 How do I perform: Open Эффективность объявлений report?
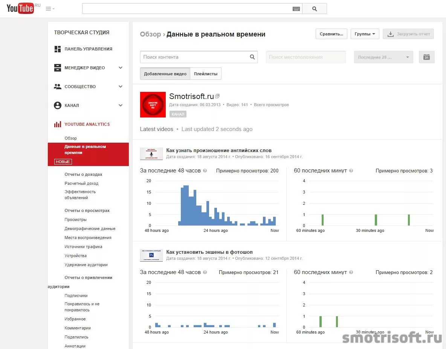tap(80, 195)
